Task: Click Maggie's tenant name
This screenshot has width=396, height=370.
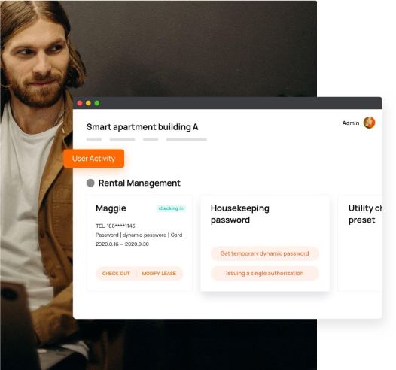Action: point(111,208)
